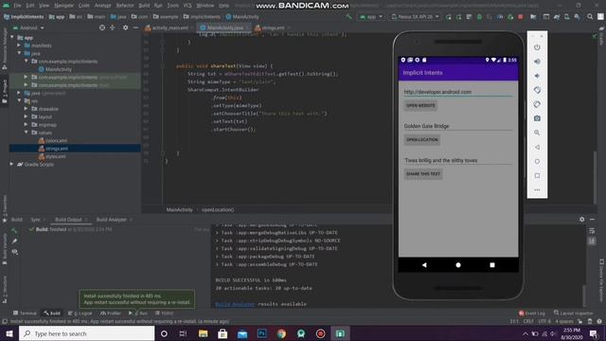Click emulator side panel Home circle
Image resolution: width=606 pixels, height=341 pixels.
(x=537, y=162)
